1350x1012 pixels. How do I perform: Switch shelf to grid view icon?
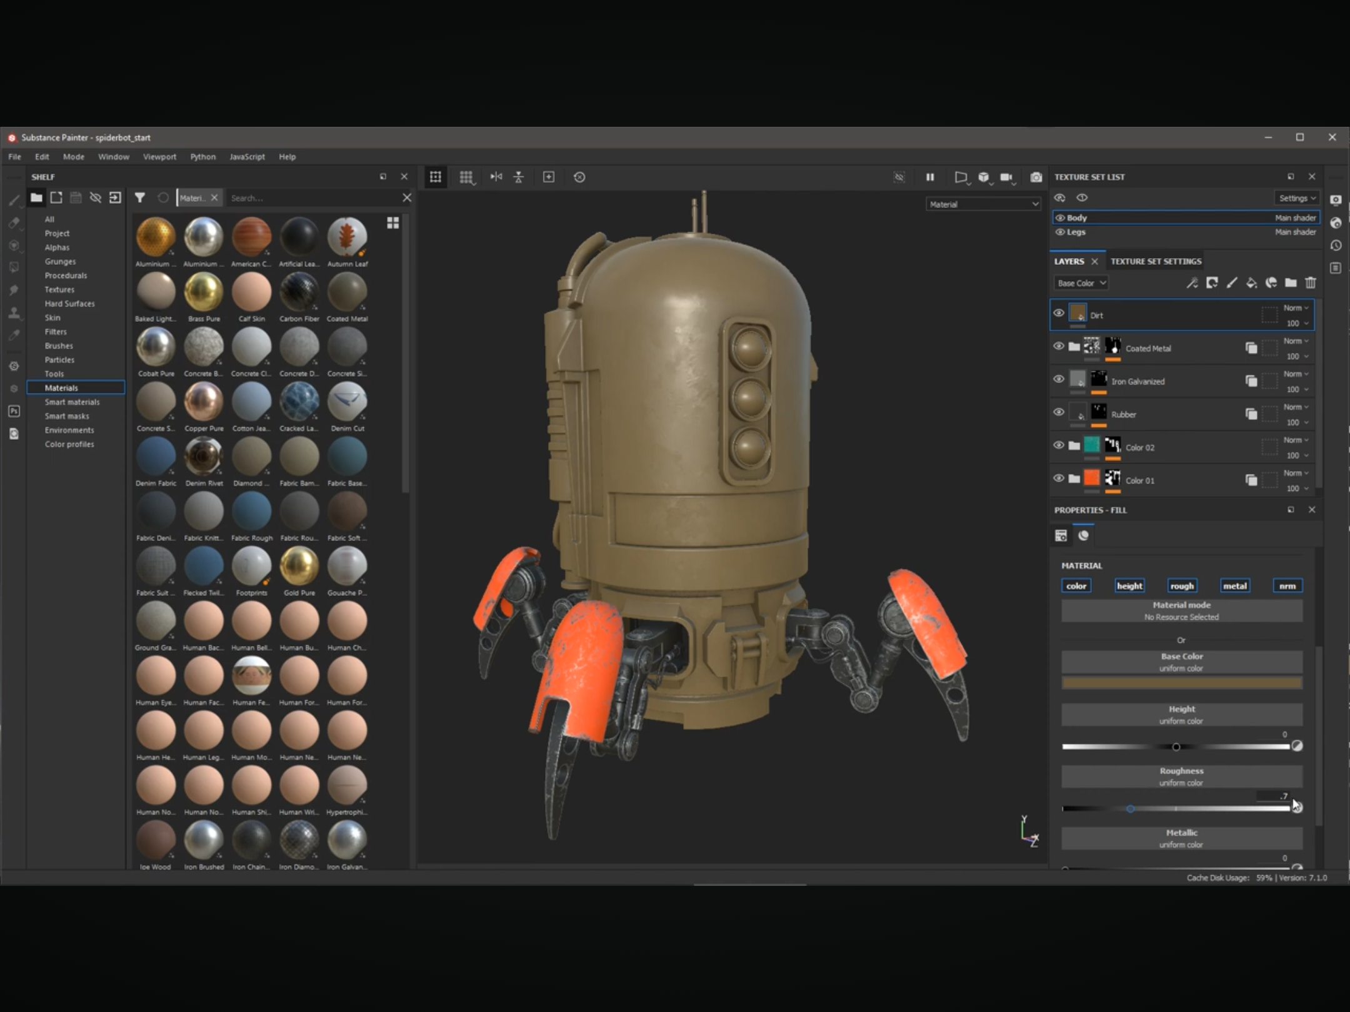392,223
